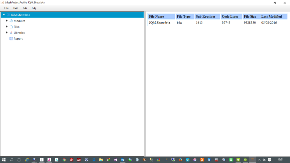Image resolution: width=290 pixels, height=163 pixels.
Task: Select the Files tree item label
Action: coord(16,27)
